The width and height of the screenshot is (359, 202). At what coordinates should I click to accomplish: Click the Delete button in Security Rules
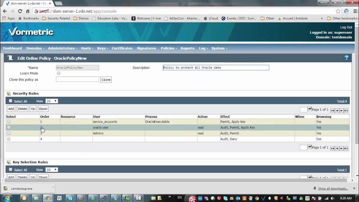22,109
